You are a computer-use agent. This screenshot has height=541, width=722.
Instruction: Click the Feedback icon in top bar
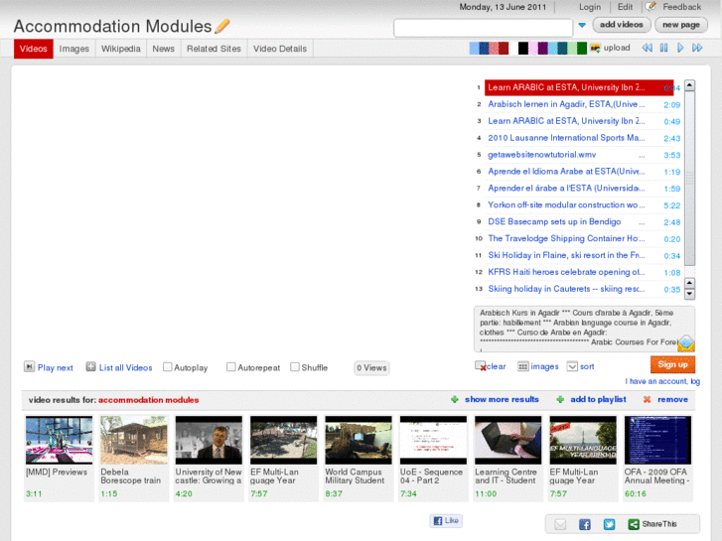click(650, 6)
